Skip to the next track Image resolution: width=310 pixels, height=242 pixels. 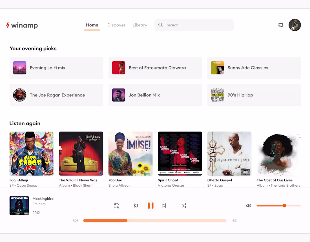point(164,205)
